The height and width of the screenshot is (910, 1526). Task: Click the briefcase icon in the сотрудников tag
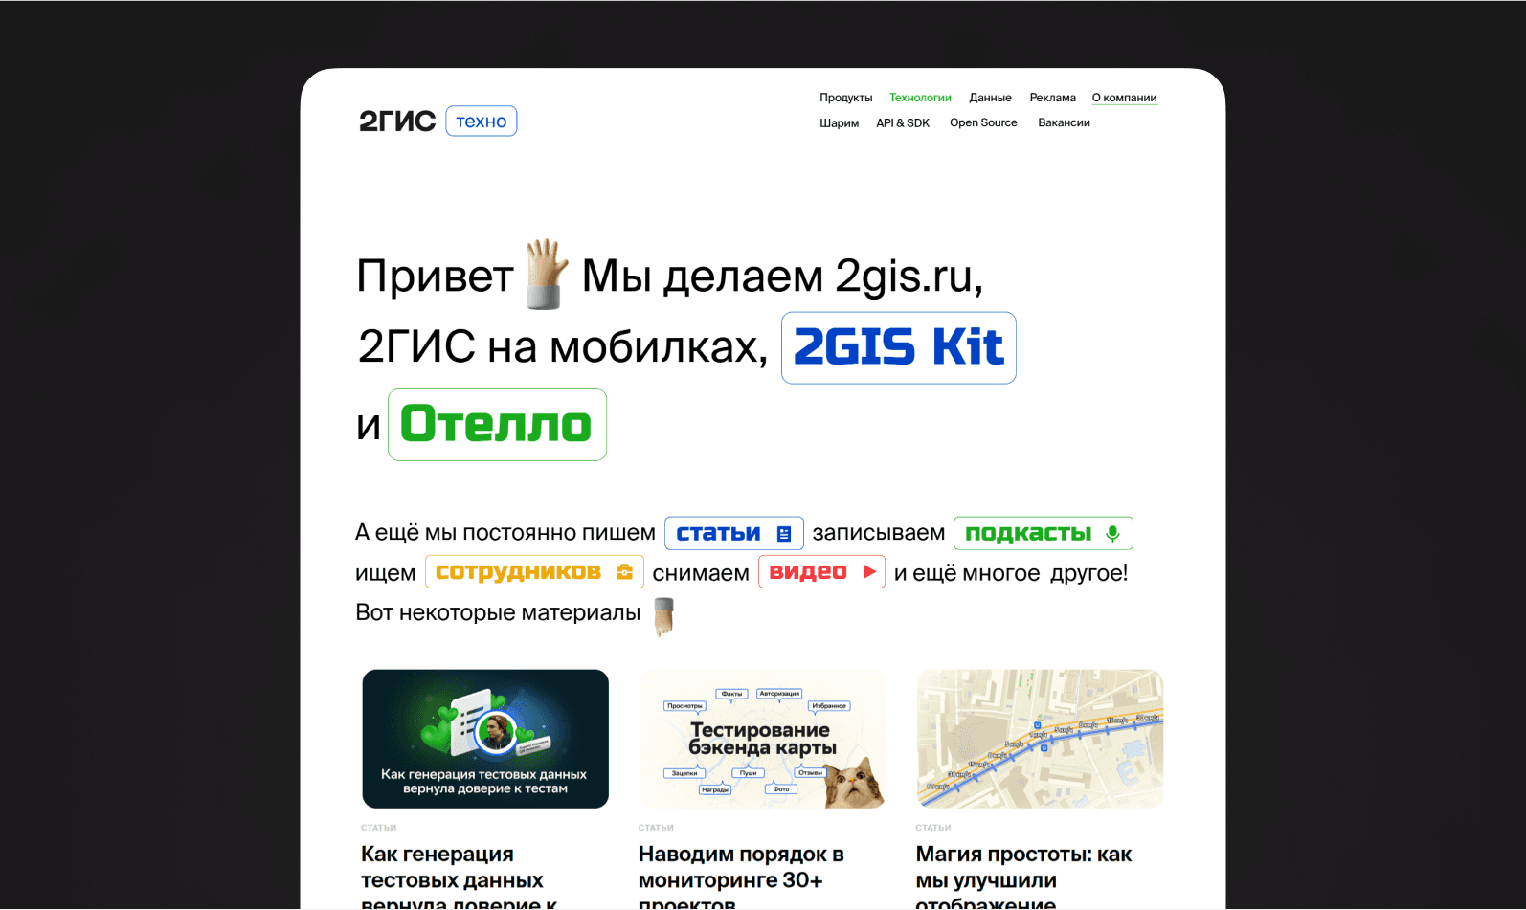(624, 572)
